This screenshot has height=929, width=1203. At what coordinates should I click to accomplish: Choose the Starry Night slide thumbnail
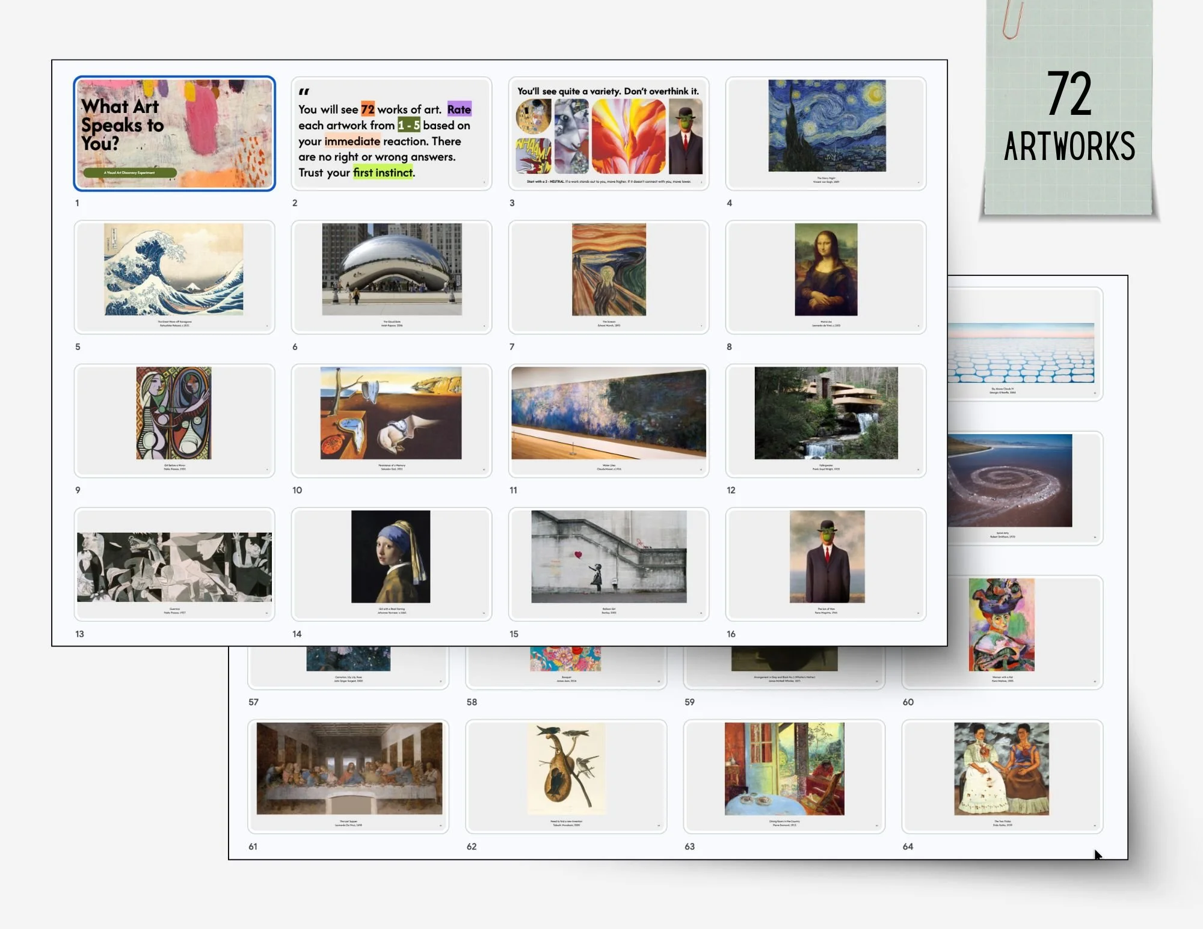pyautogui.click(x=826, y=133)
